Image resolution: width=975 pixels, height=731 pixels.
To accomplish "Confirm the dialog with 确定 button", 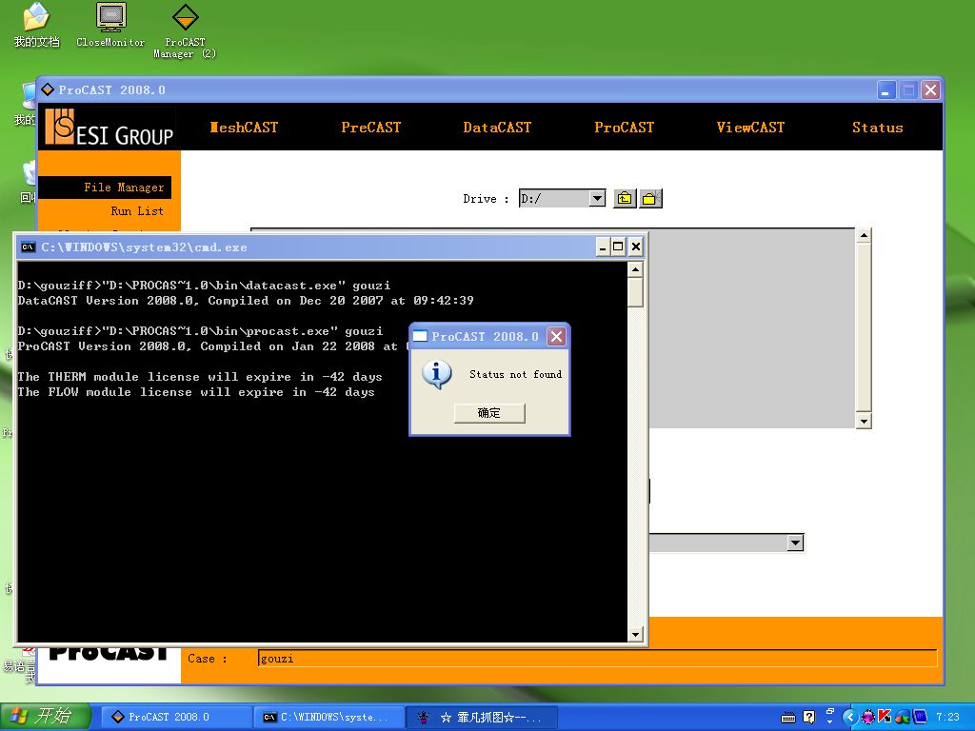I will [x=489, y=413].
